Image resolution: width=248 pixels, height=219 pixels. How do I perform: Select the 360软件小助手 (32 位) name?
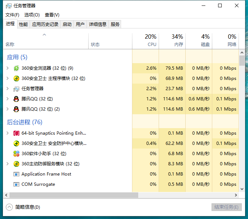(x=44, y=154)
